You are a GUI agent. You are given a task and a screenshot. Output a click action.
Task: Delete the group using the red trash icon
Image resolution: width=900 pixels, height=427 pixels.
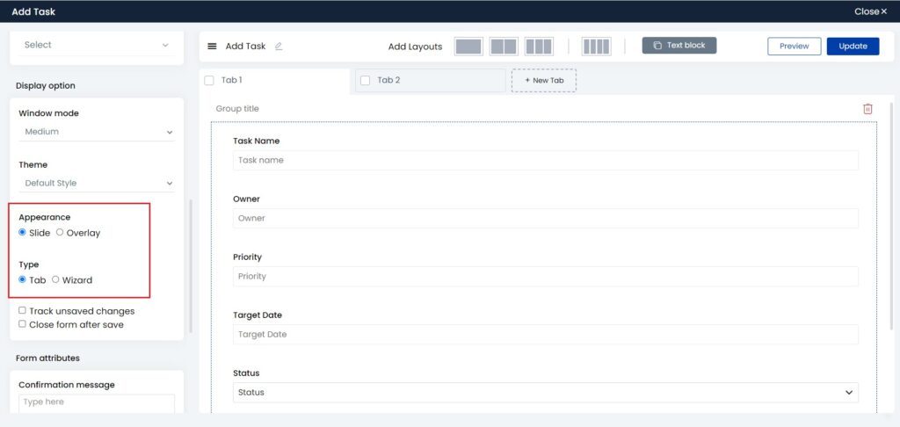point(867,109)
